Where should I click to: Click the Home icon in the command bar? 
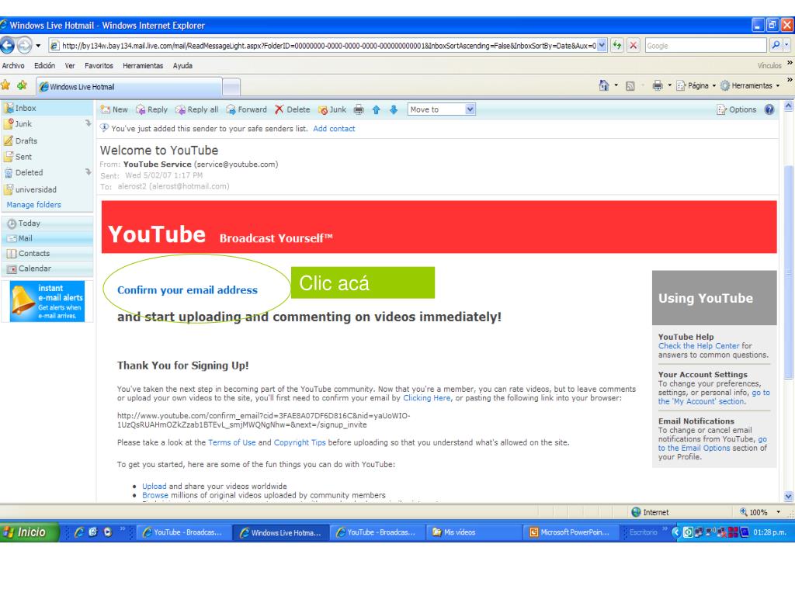click(x=604, y=85)
